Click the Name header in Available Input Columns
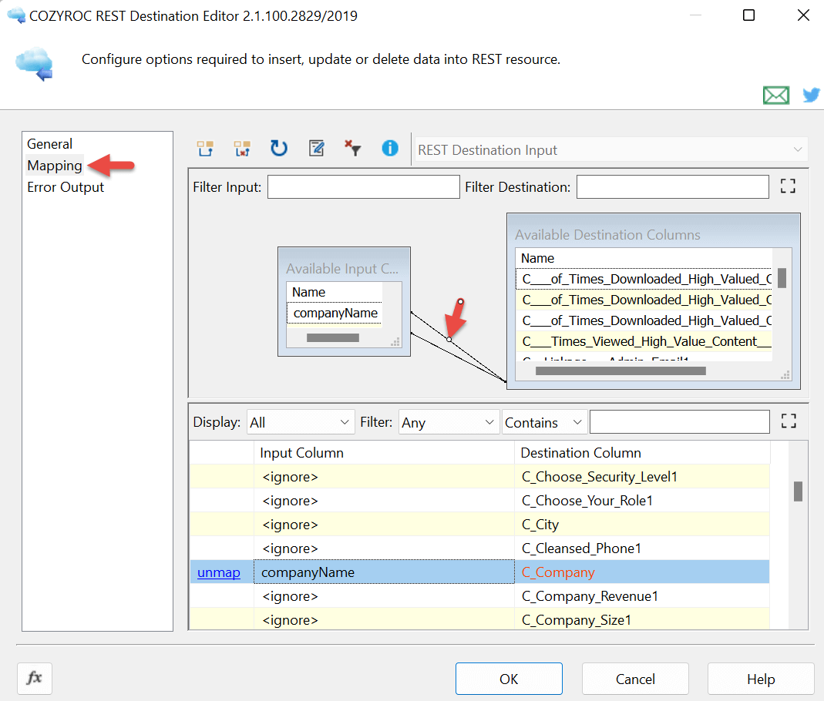The width and height of the screenshot is (824, 701). (x=335, y=292)
